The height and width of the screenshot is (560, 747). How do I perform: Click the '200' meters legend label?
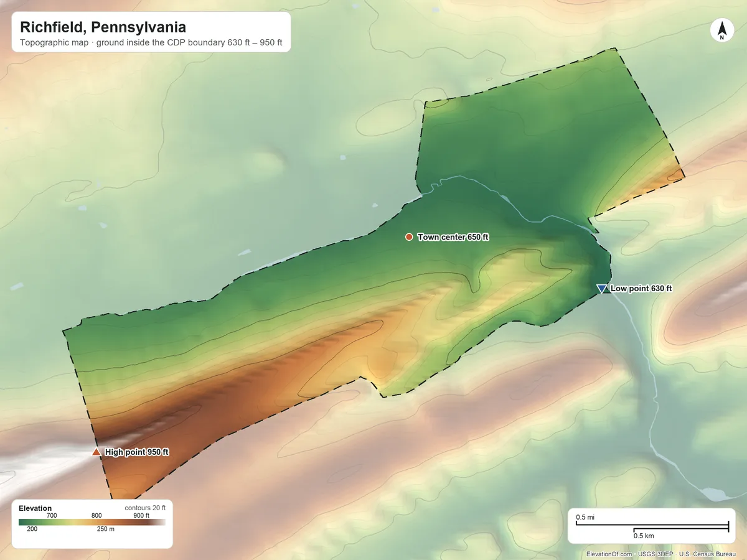[32, 530]
